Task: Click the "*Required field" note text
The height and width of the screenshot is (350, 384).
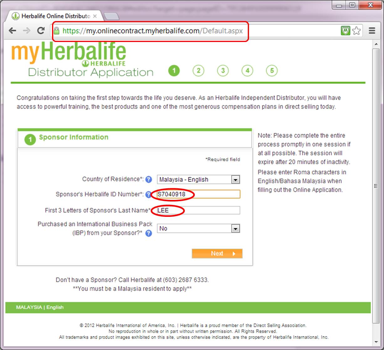Action: [223, 159]
